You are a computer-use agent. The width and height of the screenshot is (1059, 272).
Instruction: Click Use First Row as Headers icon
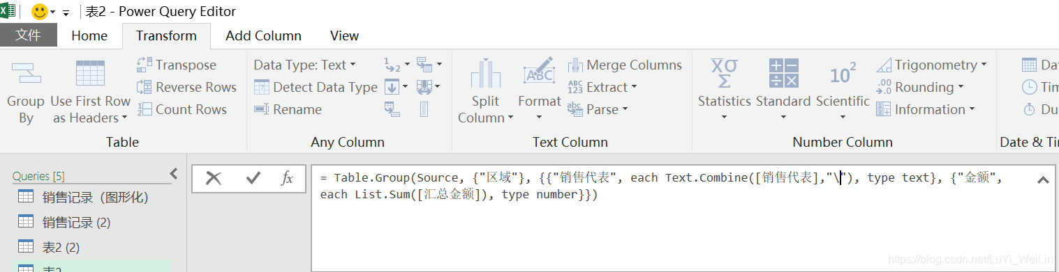90,74
